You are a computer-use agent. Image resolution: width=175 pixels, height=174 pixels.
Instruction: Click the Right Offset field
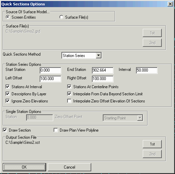point(102,79)
